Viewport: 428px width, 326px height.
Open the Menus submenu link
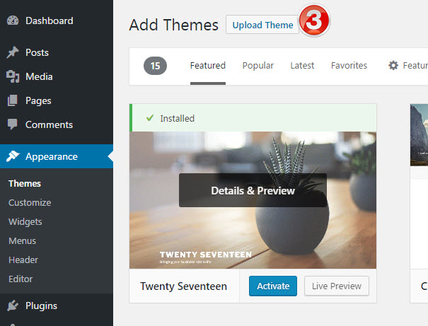tap(22, 240)
